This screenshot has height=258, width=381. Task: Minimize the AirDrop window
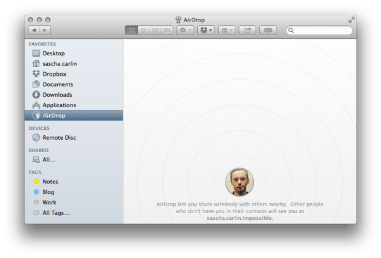39,20
